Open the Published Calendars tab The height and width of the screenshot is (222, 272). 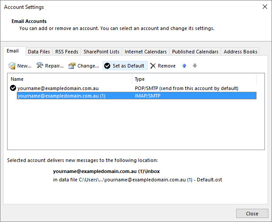click(x=195, y=52)
